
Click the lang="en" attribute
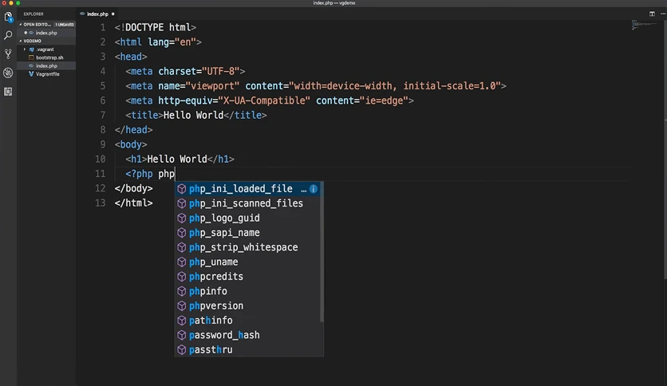coord(172,42)
